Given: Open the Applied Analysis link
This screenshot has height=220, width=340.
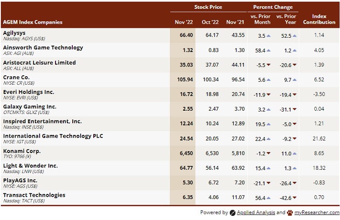Looking at the screenshot, I should click(256, 212).
